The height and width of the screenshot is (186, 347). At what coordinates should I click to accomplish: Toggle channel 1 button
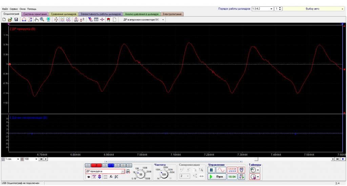(x=88, y=165)
